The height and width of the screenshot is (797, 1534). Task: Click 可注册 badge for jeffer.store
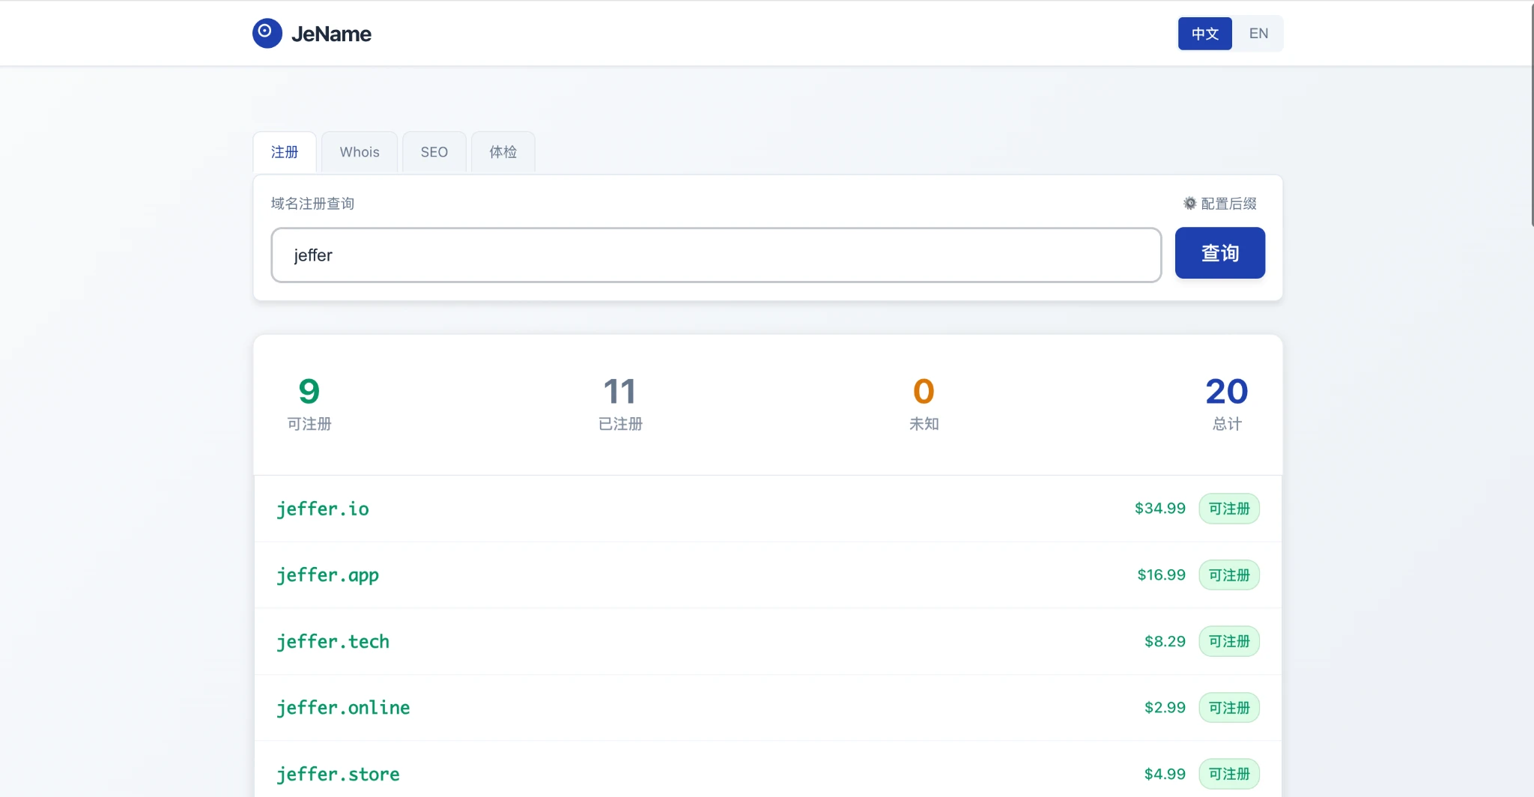click(1229, 774)
